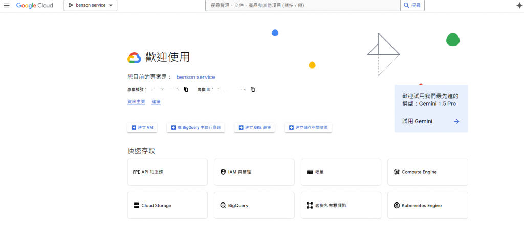Screen dimensions: 524x226
Task: Click the billing credit card icon
Action: pos(310,172)
